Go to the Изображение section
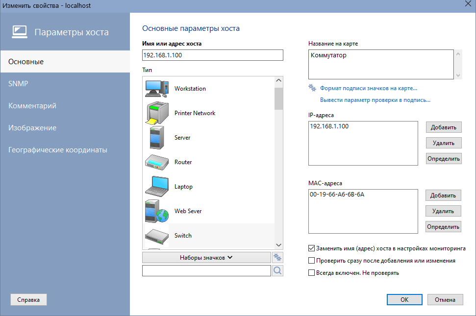Image resolution: width=476 pixels, height=316 pixels. click(65, 128)
